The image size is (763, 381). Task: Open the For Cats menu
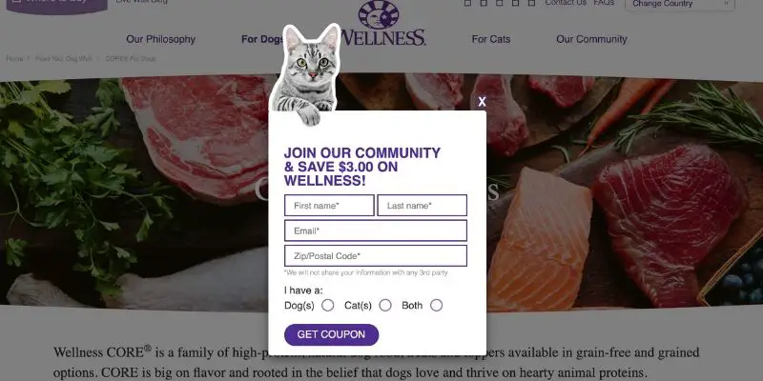tap(491, 39)
